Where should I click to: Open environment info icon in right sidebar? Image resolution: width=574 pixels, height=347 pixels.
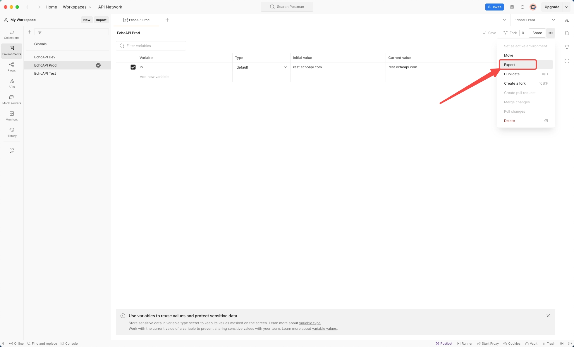pos(567,61)
